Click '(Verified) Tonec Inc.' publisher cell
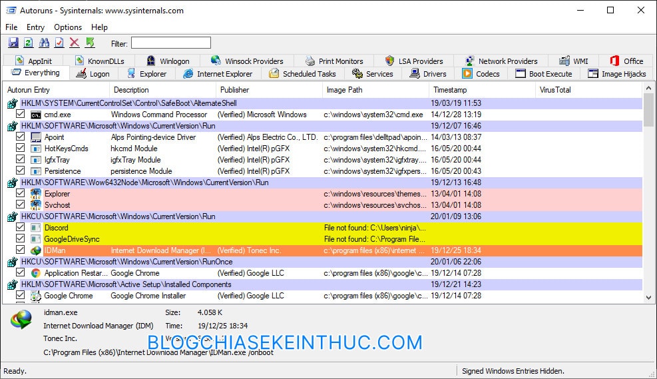 249,250
